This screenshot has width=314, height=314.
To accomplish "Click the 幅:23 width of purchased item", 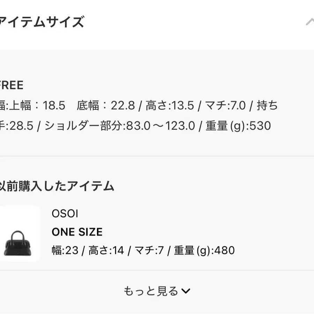I will (65, 250).
